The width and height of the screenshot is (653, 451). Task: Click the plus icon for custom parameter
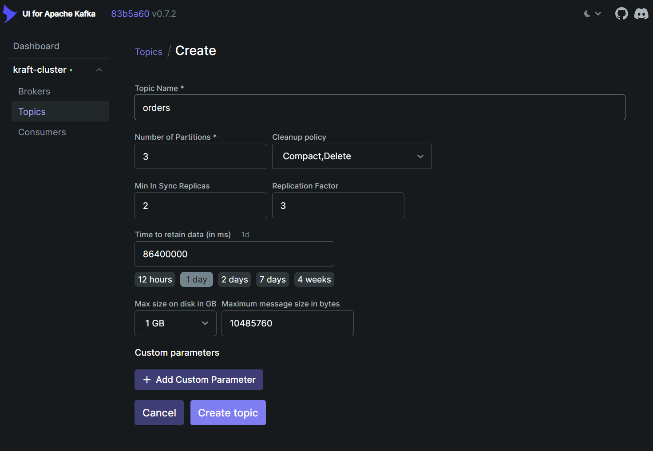click(x=147, y=380)
